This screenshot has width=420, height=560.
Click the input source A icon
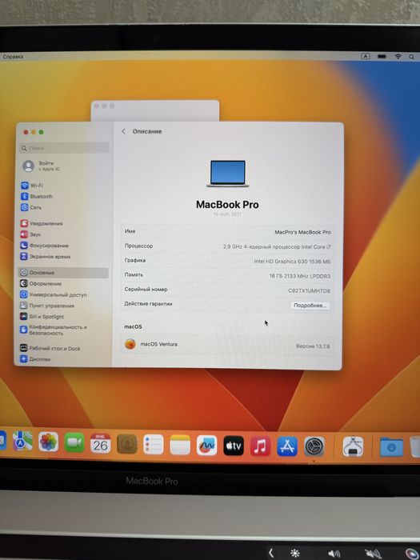[366, 57]
